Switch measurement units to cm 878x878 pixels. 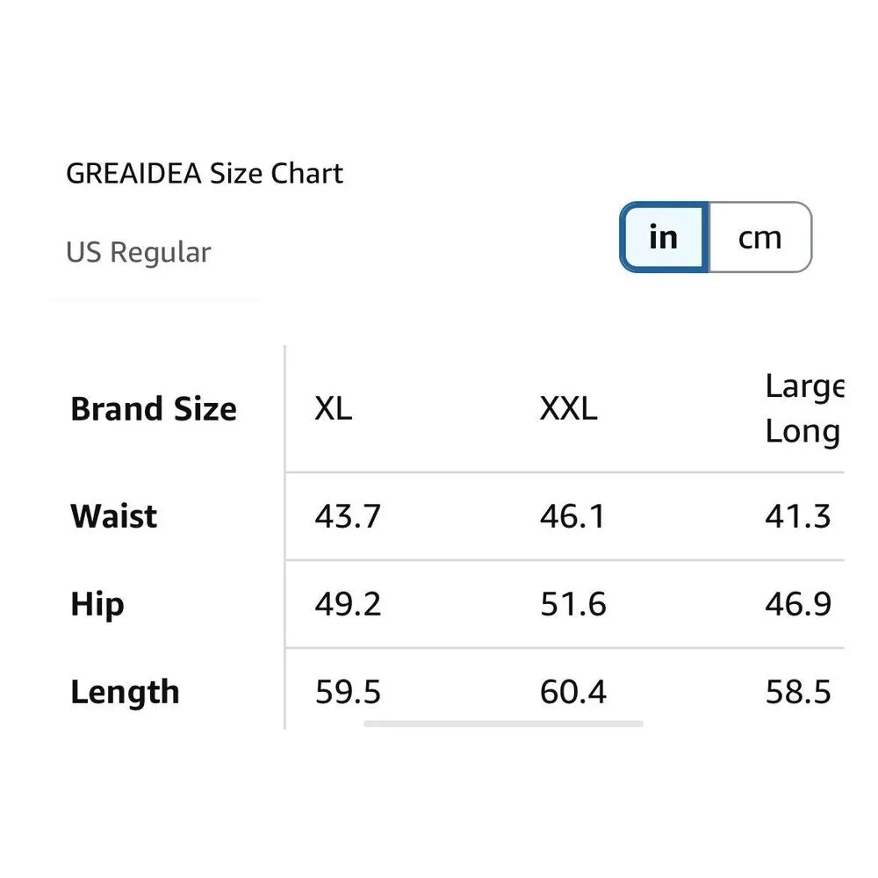coord(759,237)
